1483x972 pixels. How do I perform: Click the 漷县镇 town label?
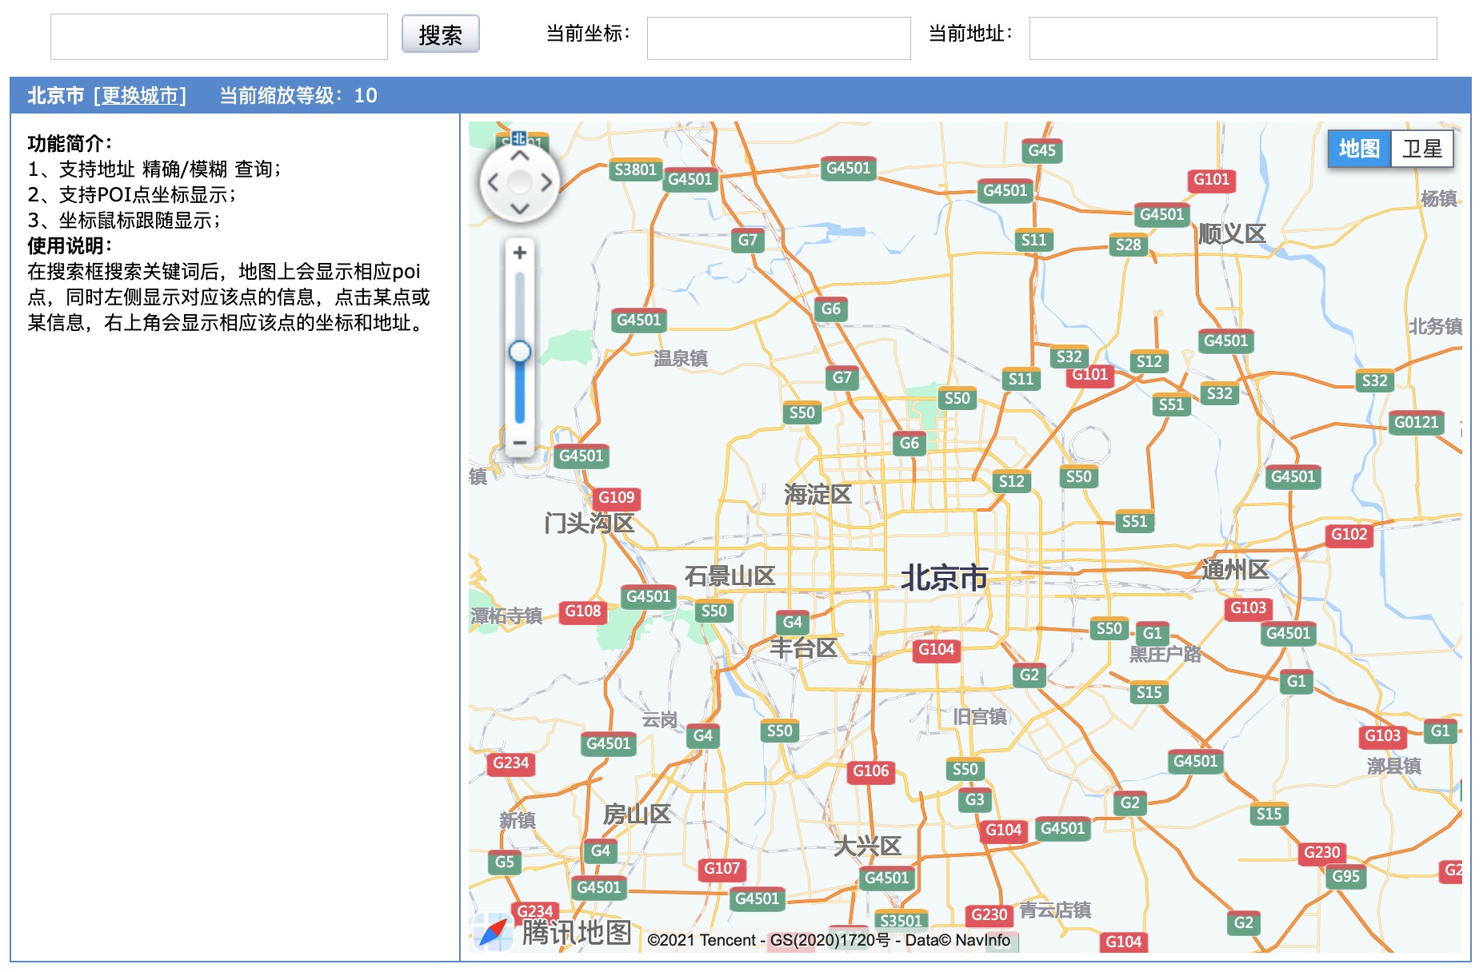click(1393, 767)
